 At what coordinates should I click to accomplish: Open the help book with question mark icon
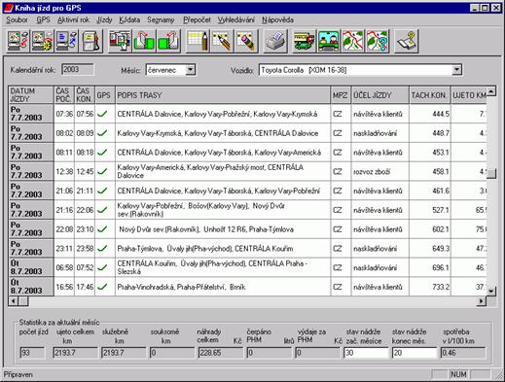coord(406,41)
